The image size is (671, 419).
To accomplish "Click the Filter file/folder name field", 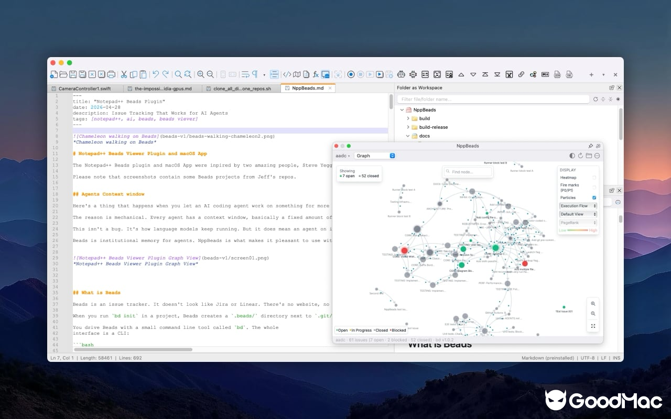I will point(493,99).
